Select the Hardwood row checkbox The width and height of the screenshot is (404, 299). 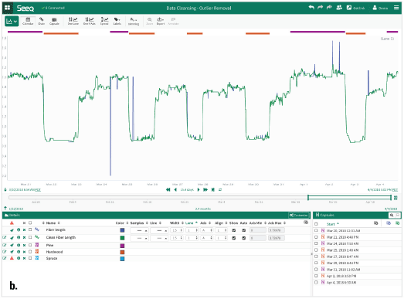pos(30,252)
